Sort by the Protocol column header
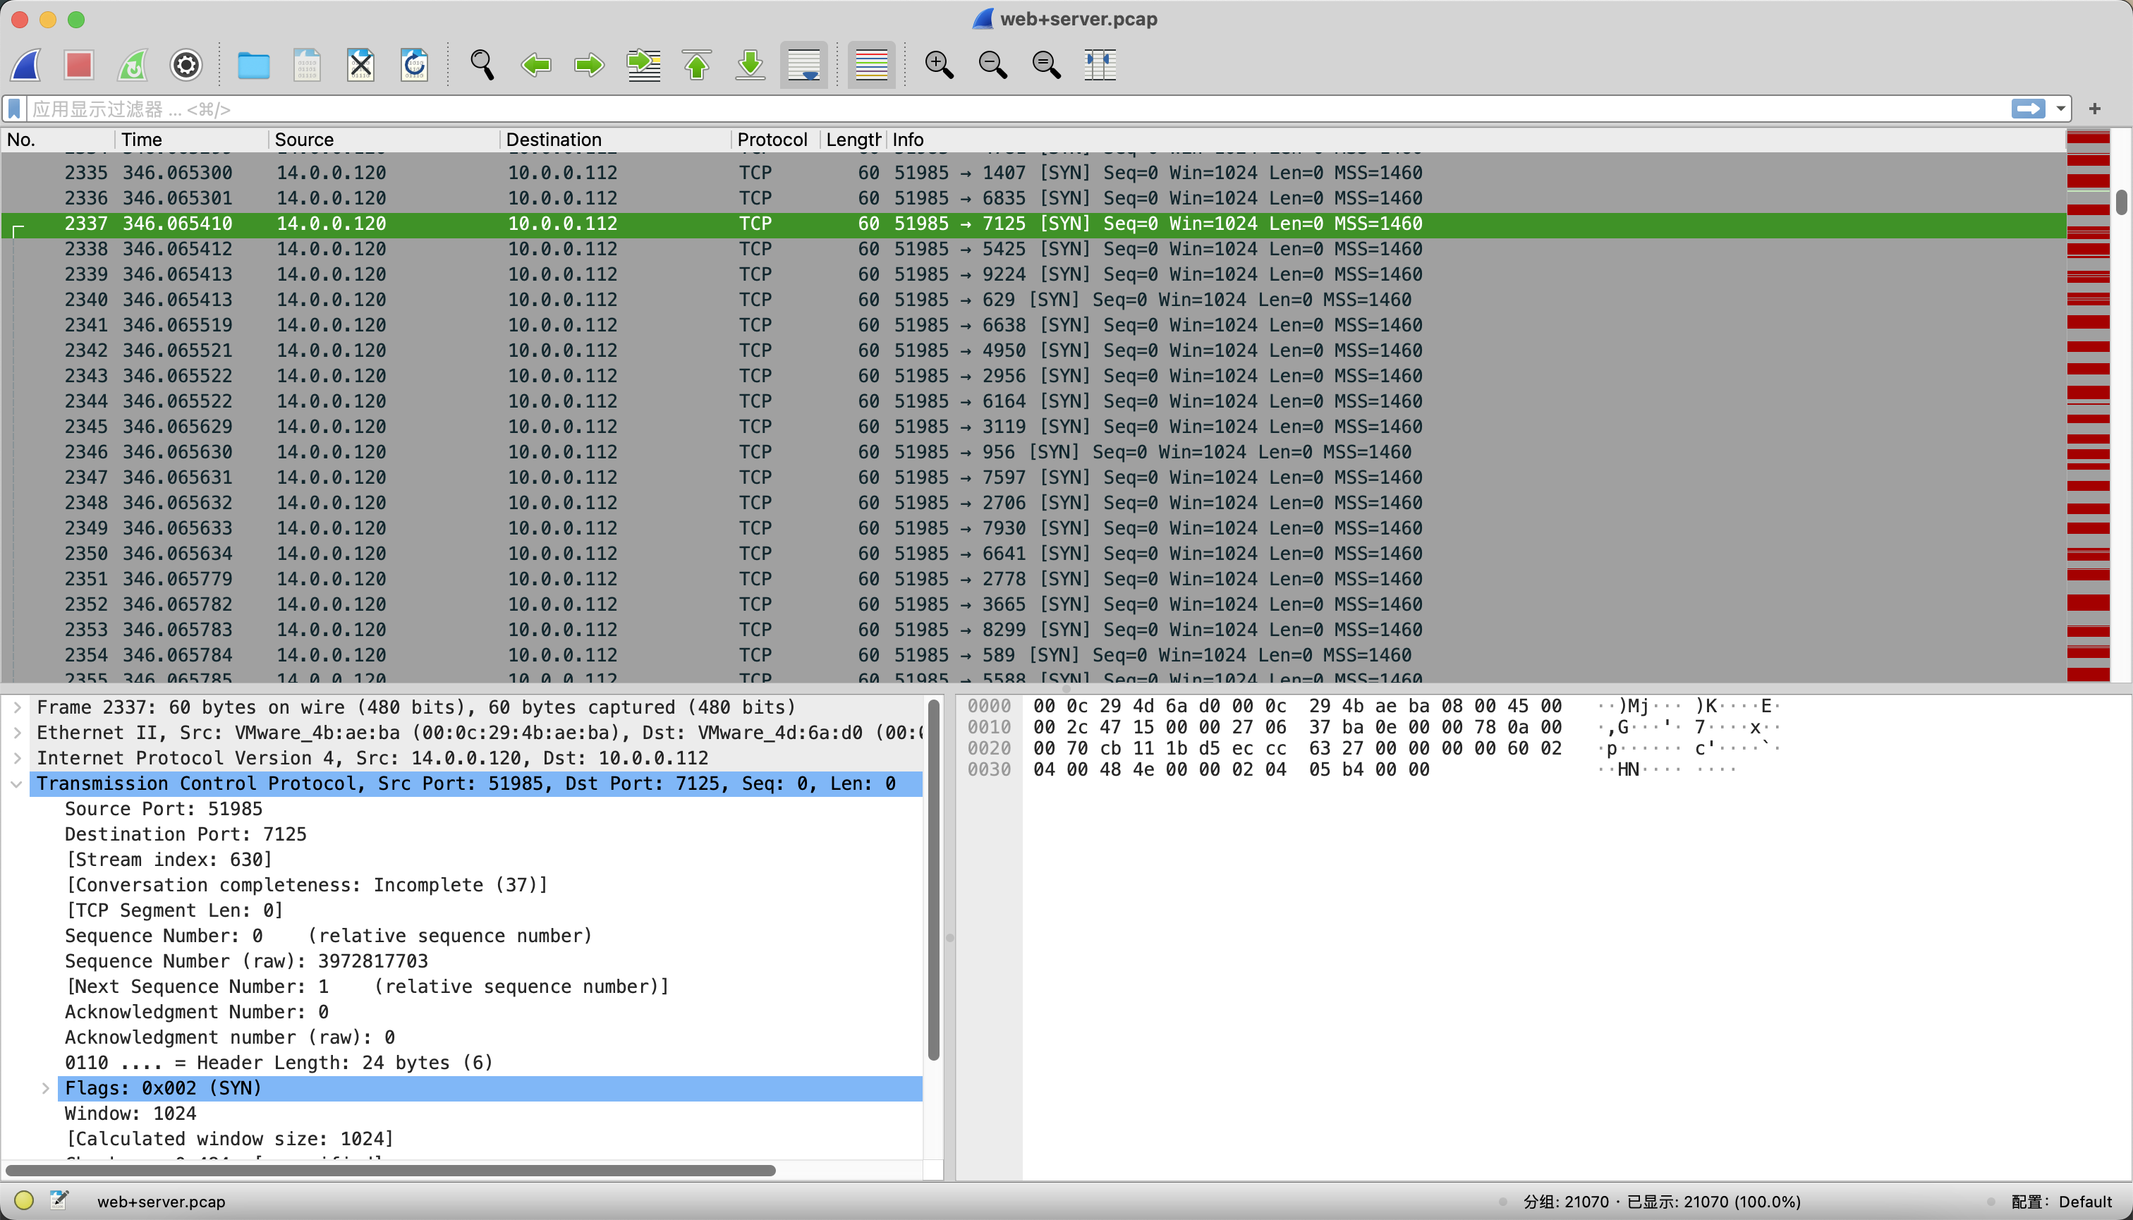The height and width of the screenshot is (1220, 2133). [x=774, y=140]
